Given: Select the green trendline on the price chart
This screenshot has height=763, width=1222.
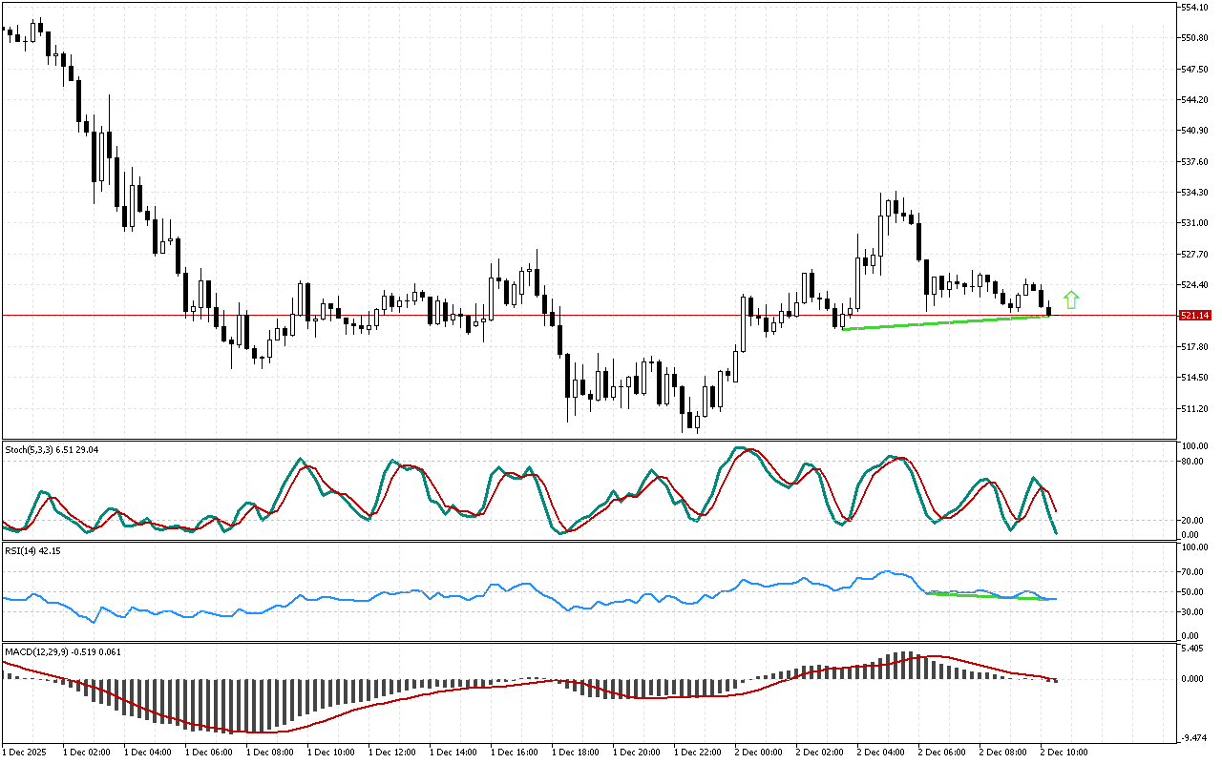Looking at the screenshot, I should [945, 322].
